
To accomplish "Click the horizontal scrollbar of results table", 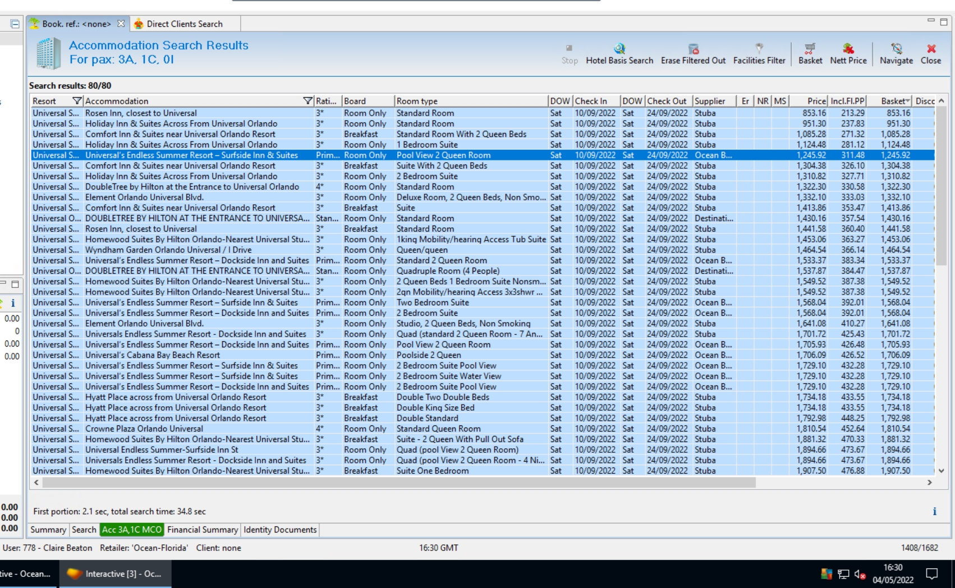I will tap(399, 482).
